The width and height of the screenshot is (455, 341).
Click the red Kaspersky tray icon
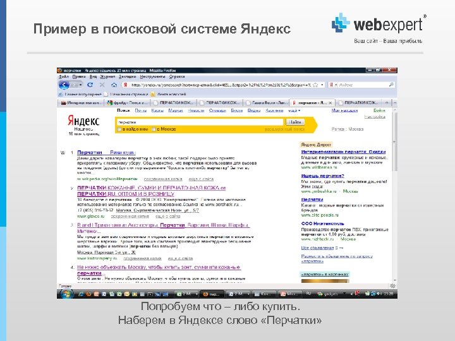point(358,294)
